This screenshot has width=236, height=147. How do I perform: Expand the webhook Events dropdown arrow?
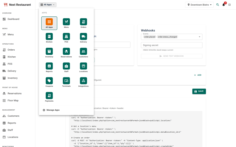click(x=200, y=37)
